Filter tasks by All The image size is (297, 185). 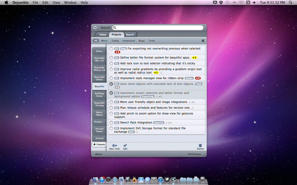point(96,41)
